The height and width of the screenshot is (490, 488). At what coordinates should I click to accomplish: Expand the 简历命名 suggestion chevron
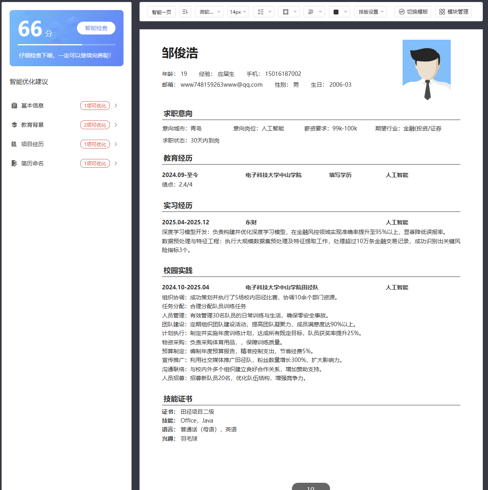point(116,163)
